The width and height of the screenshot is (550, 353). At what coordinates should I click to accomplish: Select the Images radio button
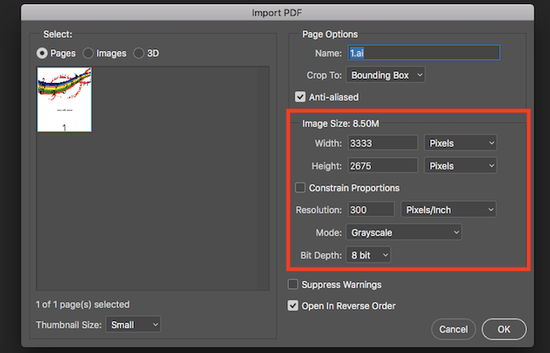88,53
